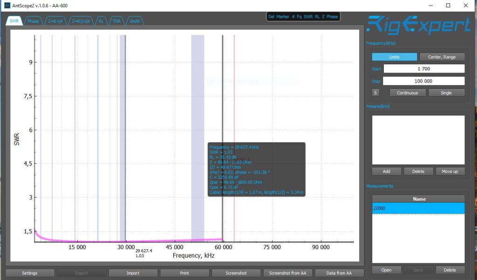The width and height of the screenshot is (477, 280).
Task: Click the 'Measurements' panel label
Action: pyautogui.click(x=380, y=186)
